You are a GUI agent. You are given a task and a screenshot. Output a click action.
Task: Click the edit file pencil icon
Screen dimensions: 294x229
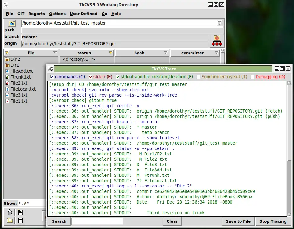pyautogui.click(x=20, y=212)
